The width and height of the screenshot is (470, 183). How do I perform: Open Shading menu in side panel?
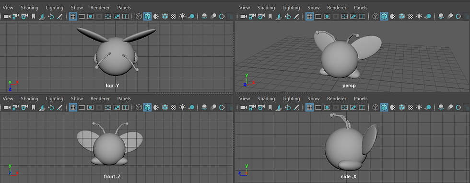tap(266, 98)
